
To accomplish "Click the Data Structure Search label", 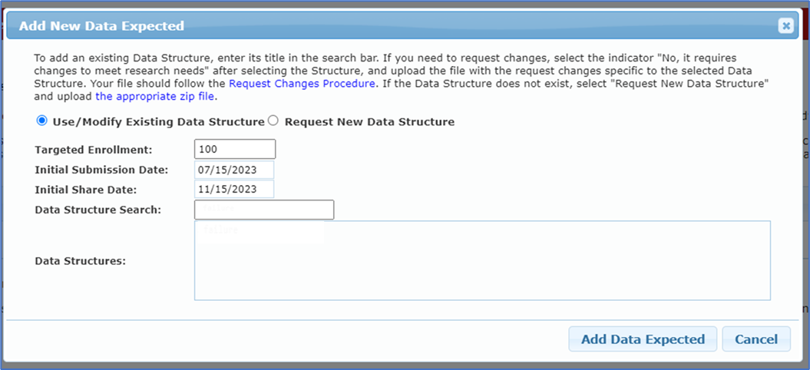I will tap(98, 210).
